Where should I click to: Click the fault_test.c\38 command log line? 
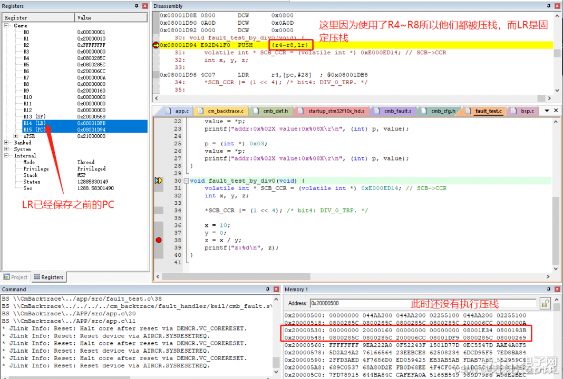[x=82, y=298]
